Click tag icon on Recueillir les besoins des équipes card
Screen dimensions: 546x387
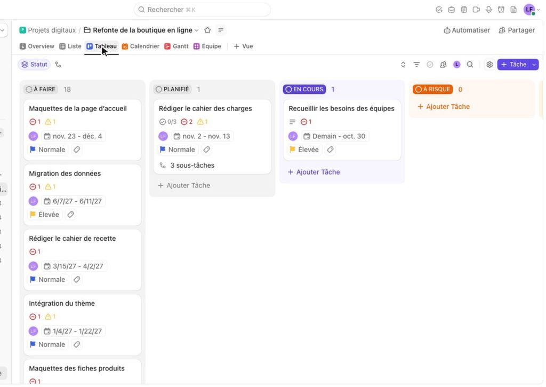click(330, 149)
